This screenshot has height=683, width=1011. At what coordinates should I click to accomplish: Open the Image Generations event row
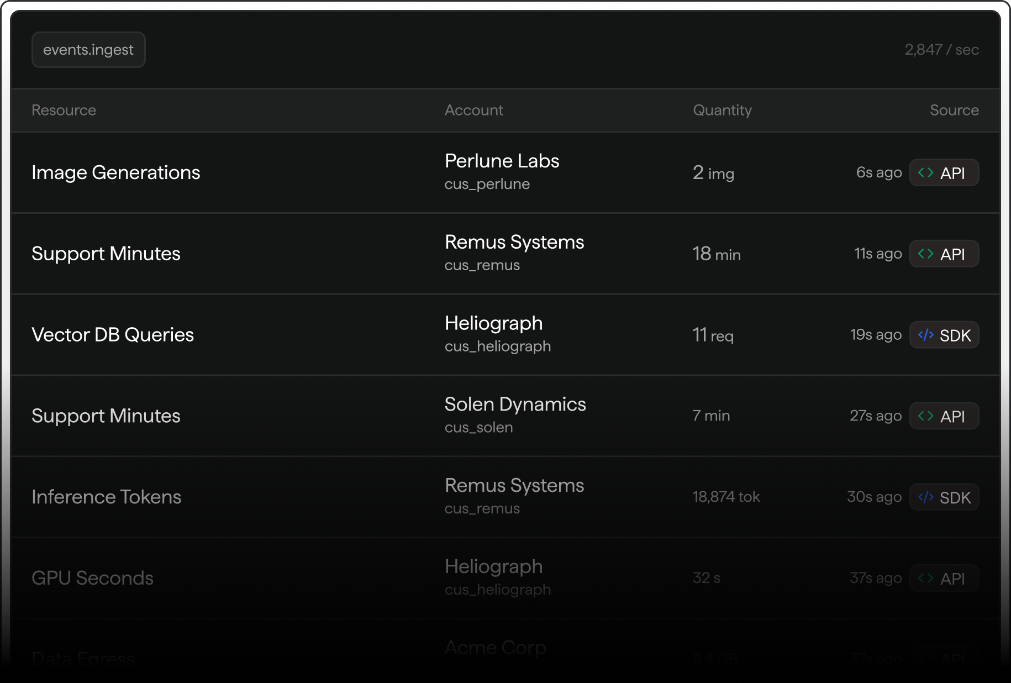tap(505, 173)
